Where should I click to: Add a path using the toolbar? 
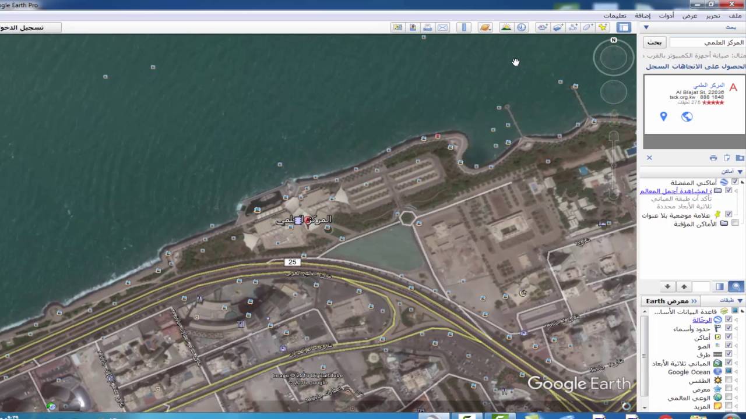[573, 27]
